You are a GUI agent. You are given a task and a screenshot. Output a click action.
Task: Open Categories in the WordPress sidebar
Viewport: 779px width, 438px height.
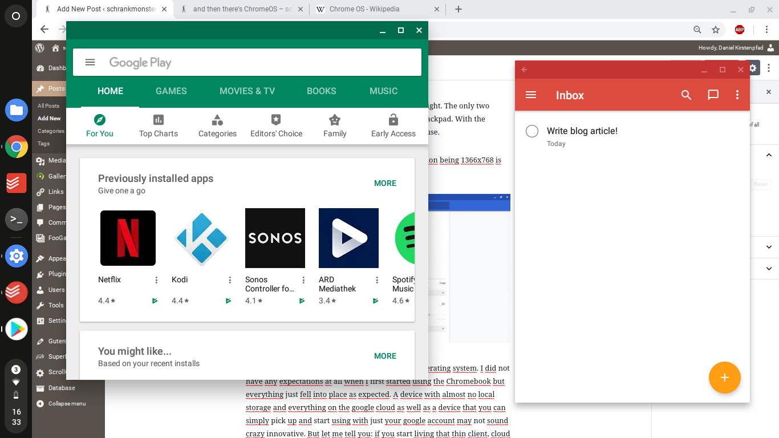coord(51,131)
